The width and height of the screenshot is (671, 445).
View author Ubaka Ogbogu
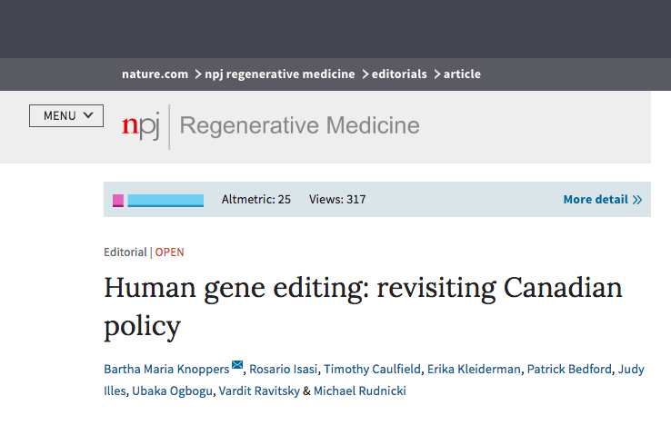coord(172,391)
